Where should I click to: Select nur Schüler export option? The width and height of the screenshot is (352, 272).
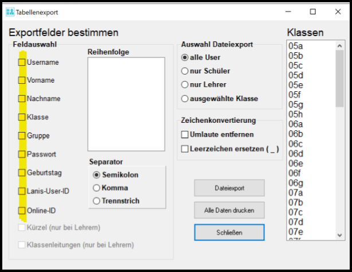[185, 71]
